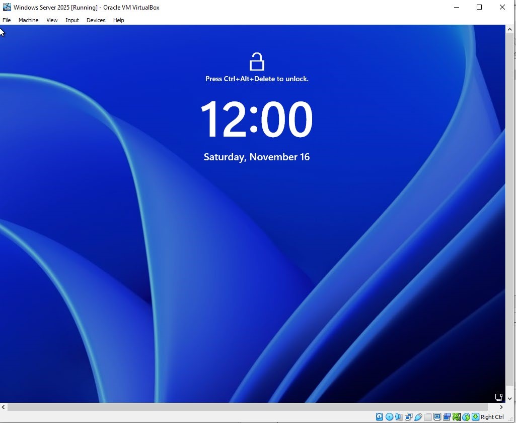Click the display settings status icon
Viewport: 516px width, 423px height.
pyautogui.click(x=437, y=417)
